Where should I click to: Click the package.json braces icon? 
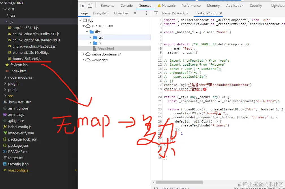(x=5, y=145)
